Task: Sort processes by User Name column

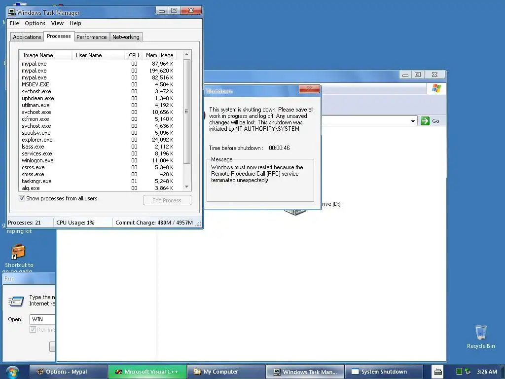Action: click(98, 55)
